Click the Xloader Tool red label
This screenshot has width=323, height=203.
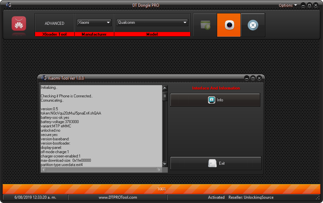pyautogui.click(x=54, y=34)
